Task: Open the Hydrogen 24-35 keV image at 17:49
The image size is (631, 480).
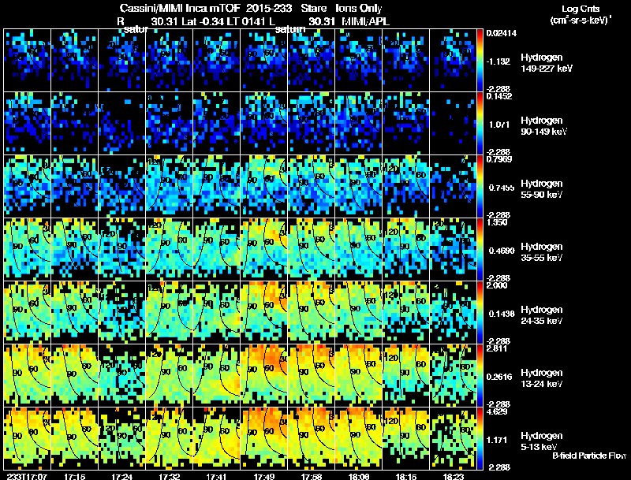Action: [x=264, y=312]
